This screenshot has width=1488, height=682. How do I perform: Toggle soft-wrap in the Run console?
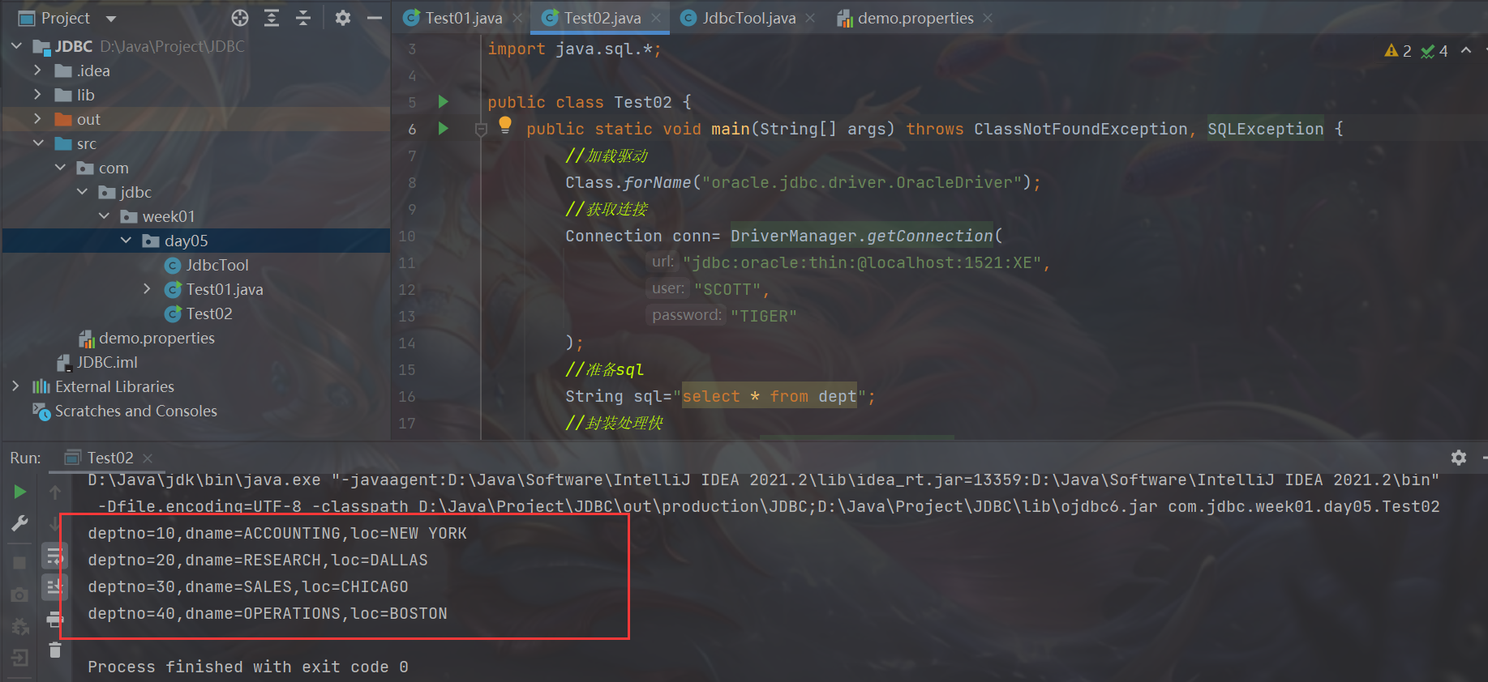point(55,556)
